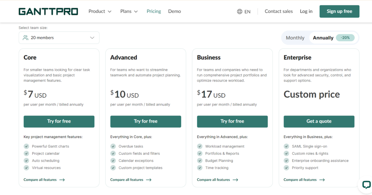This screenshot has width=372, height=195.
Task: Click Get a quote under Enterprise
Action: click(x=319, y=122)
